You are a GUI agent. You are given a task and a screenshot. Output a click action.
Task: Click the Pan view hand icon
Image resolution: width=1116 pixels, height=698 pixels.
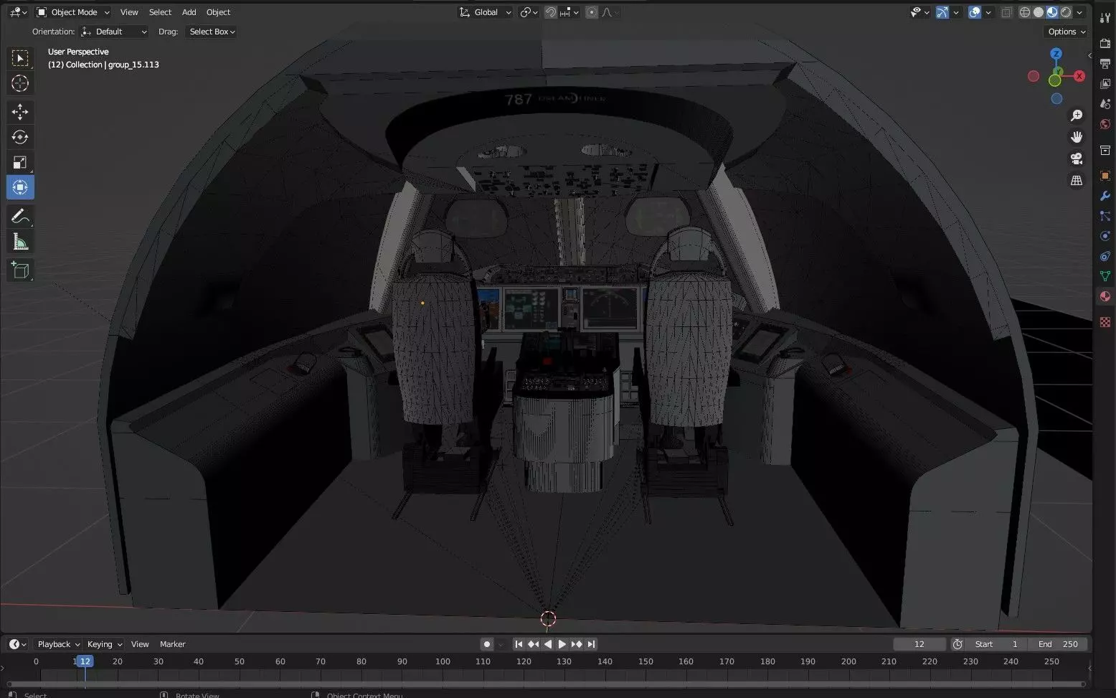(x=1076, y=137)
